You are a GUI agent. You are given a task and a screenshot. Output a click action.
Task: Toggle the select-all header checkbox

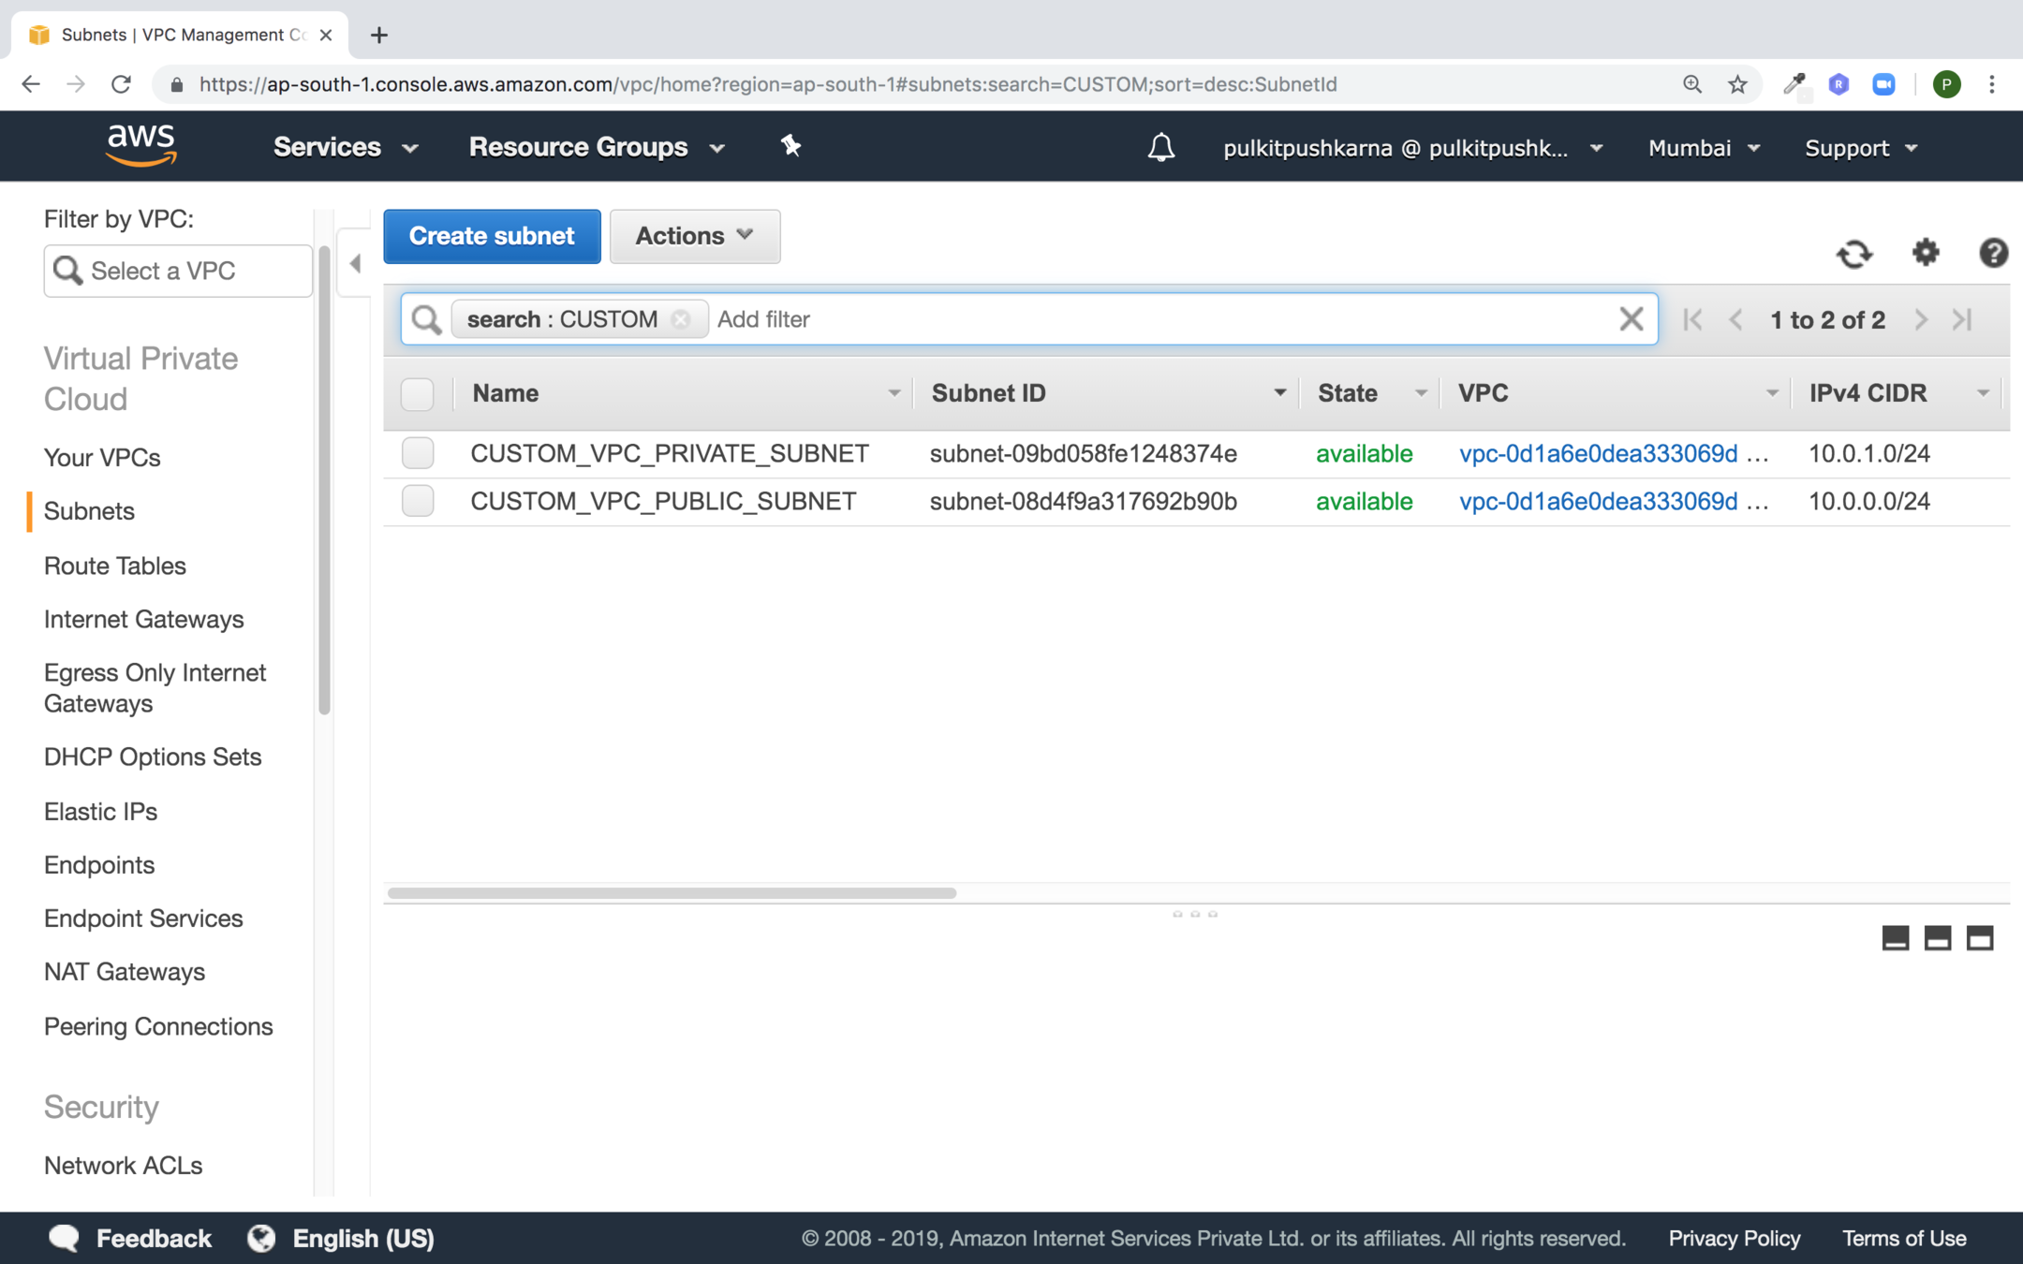[418, 394]
